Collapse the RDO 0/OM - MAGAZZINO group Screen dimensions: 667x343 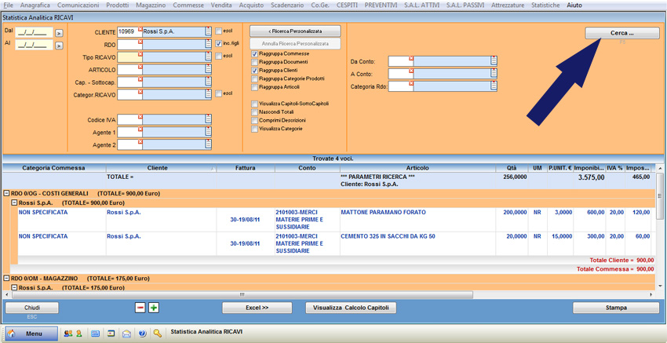tap(6, 279)
